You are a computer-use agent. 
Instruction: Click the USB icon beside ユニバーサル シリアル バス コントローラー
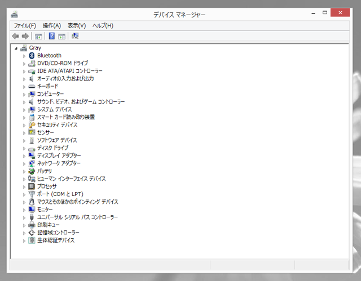pos(32,217)
